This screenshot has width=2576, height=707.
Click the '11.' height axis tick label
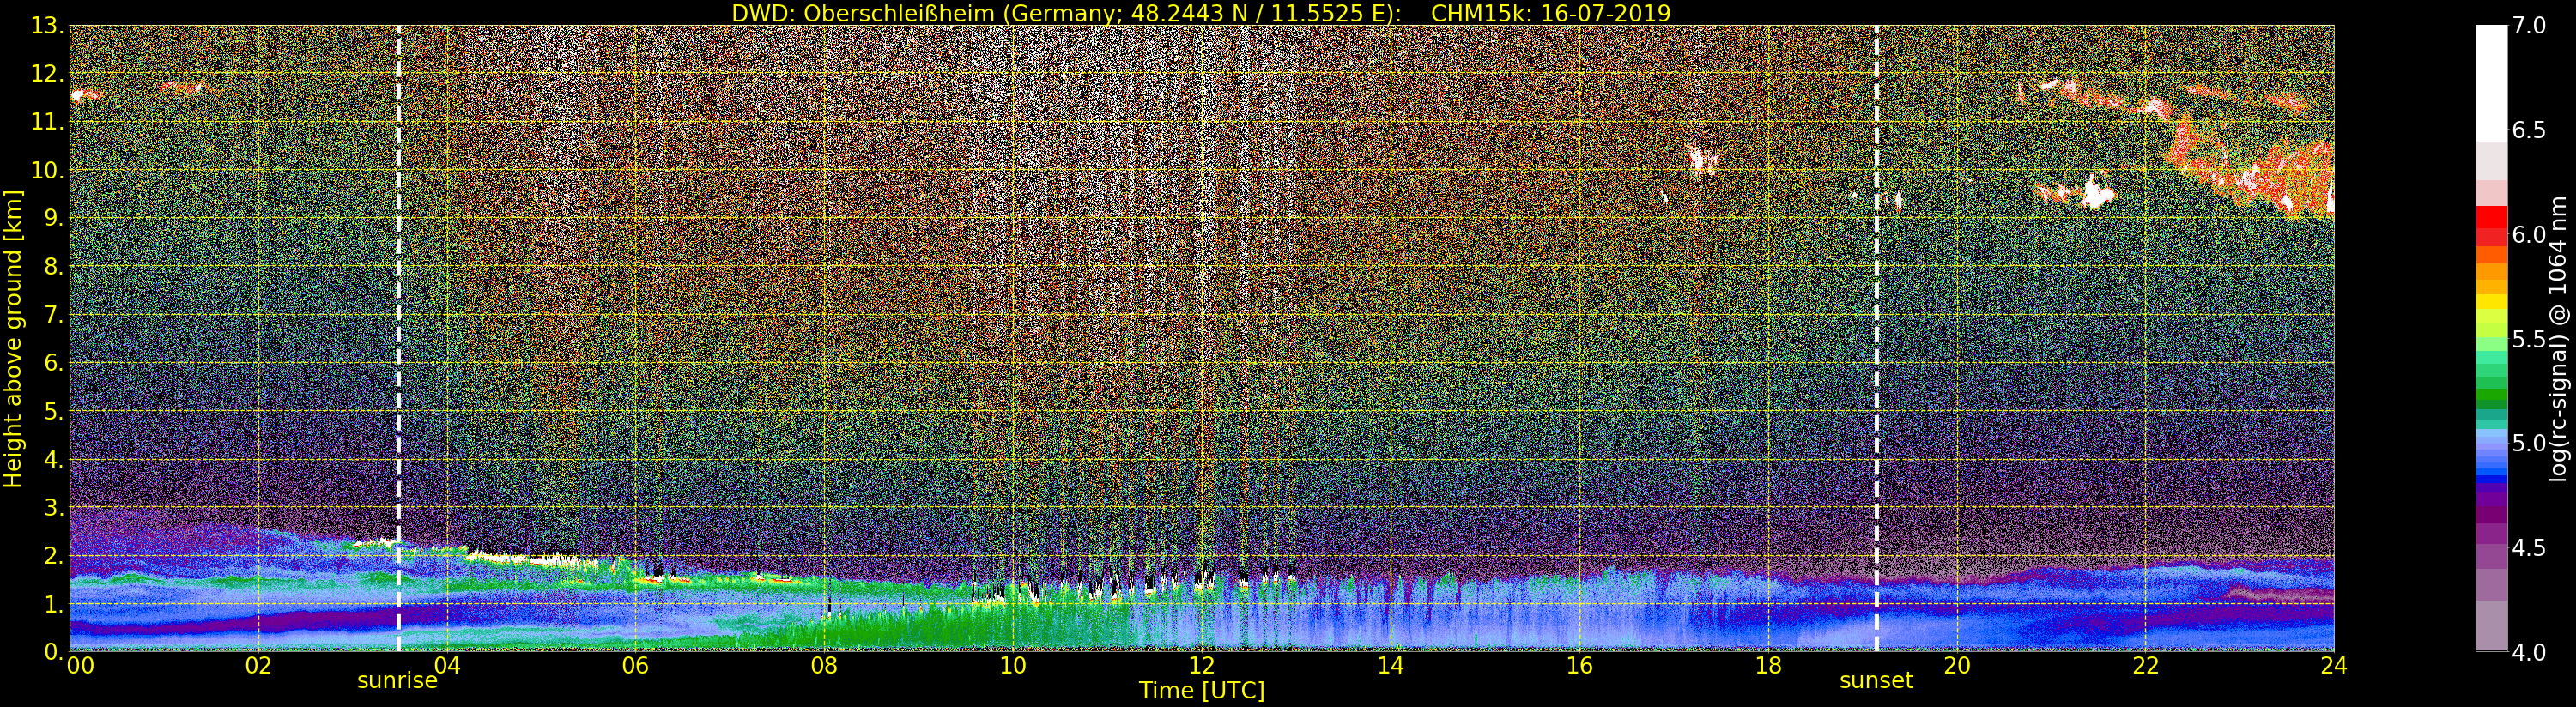click(46, 122)
